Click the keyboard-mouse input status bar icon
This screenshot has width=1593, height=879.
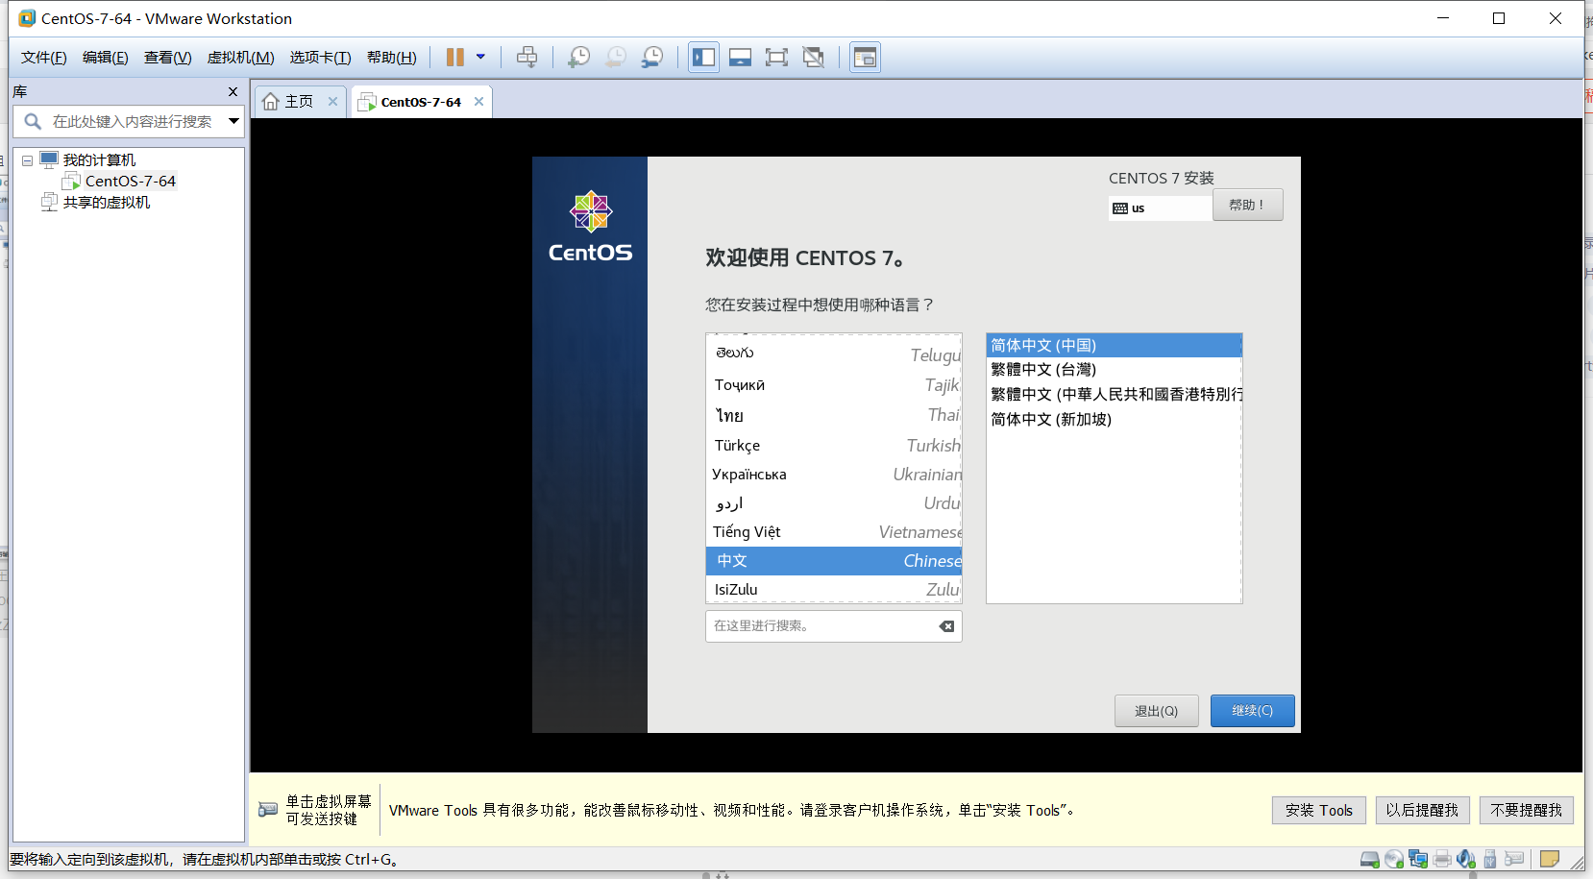coord(1515,859)
